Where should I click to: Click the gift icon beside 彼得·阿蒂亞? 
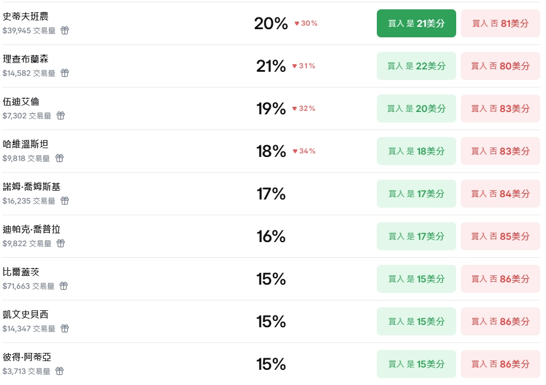[x=60, y=371]
